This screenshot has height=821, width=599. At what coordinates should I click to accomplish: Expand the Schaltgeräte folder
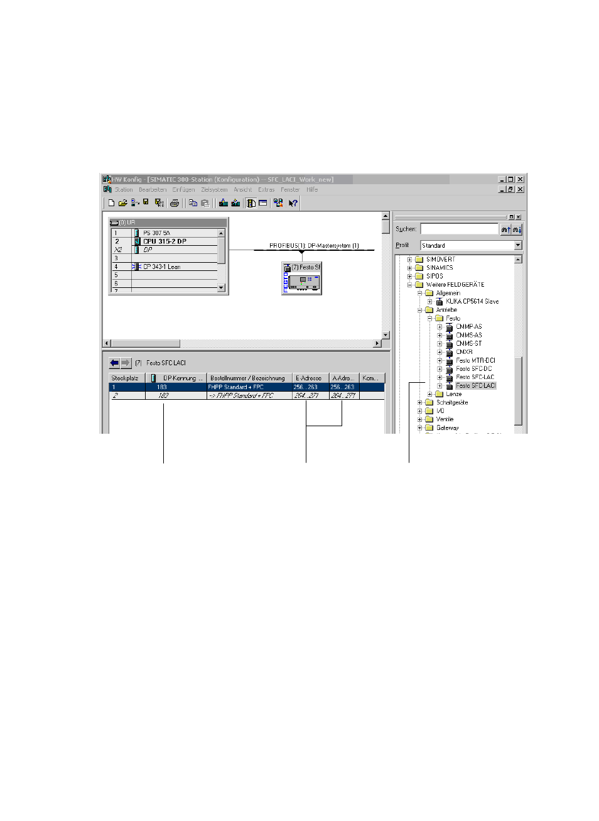pos(420,402)
